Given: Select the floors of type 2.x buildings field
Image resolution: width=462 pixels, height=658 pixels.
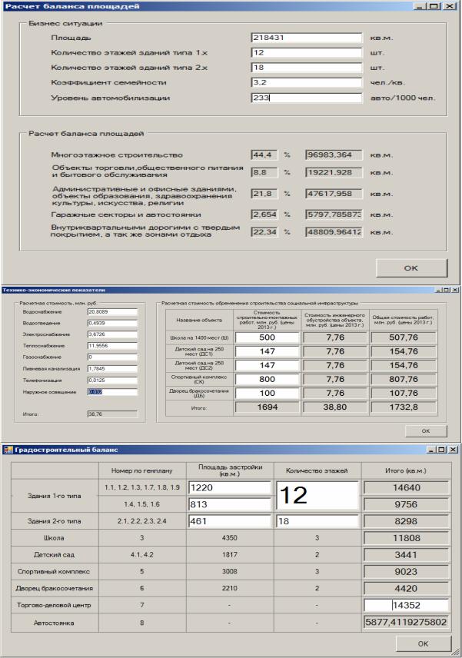Looking at the screenshot, I should coord(306,68).
